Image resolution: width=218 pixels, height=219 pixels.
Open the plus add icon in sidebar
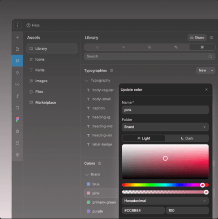pos(17,37)
